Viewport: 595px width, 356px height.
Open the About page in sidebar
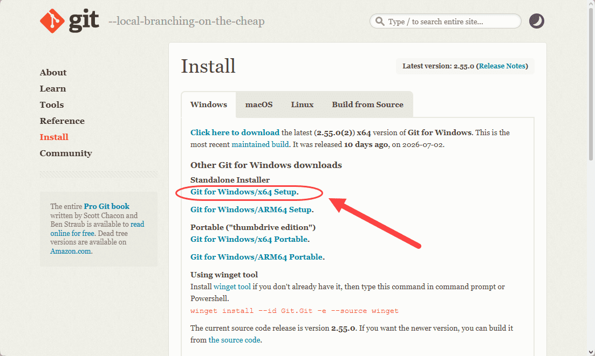(53, 72)
